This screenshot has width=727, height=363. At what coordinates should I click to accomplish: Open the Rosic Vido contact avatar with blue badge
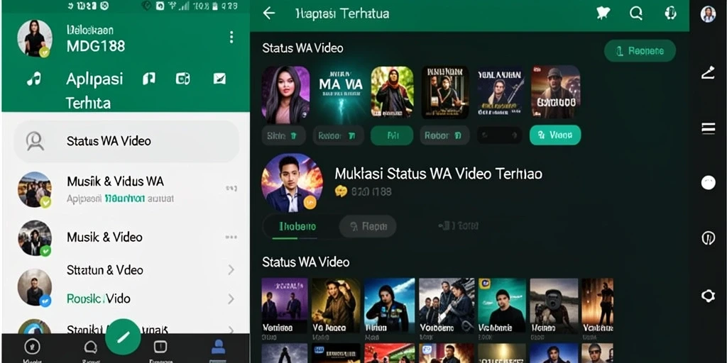click(x=35, y=287)
